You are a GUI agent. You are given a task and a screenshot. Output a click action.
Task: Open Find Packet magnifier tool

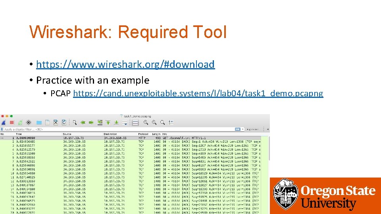(x=75, y=122)
